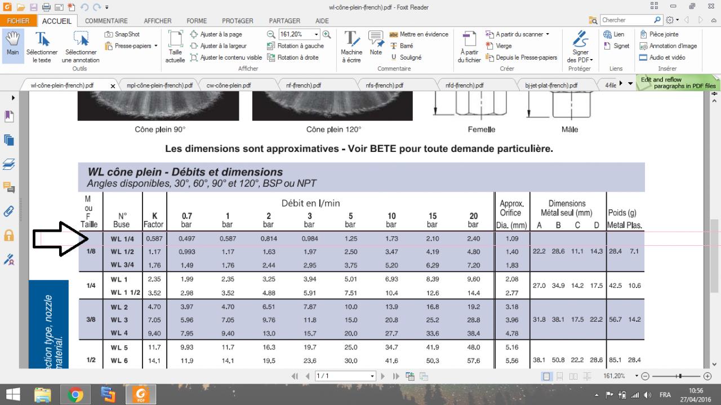Apply Ajuster à la largeur
This screenshot has height=405, width=721.
(219, 46)
